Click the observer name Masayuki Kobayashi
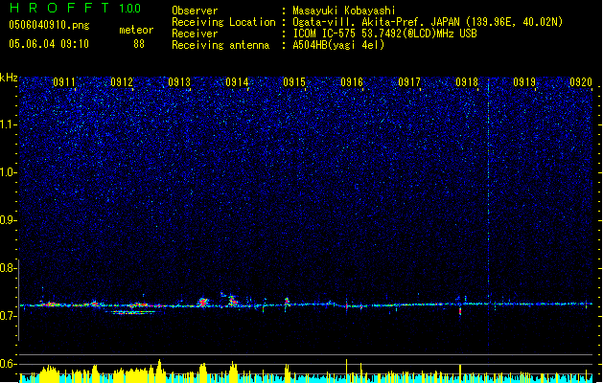 (344, 11)
